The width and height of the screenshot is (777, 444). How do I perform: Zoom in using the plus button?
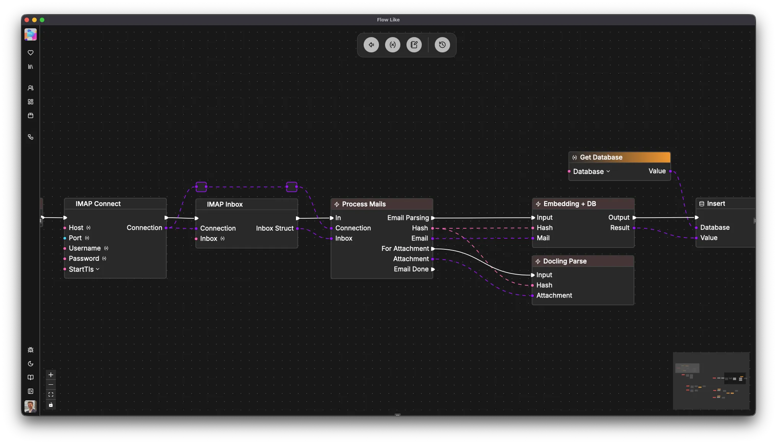point(51,375)
